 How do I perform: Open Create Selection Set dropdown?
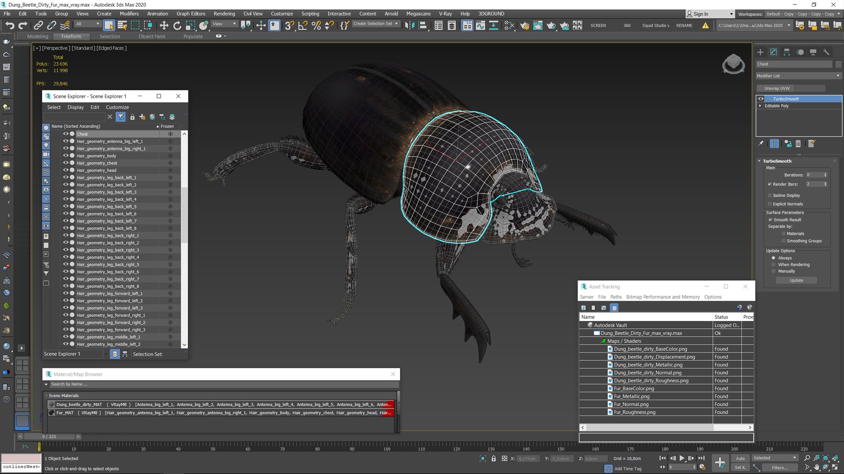376,24
